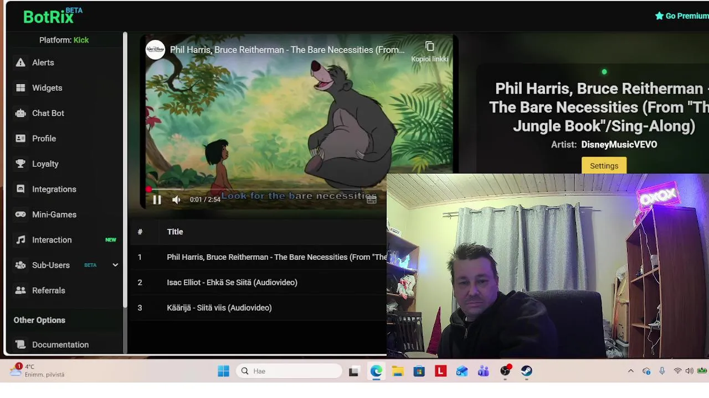Open Microsoft Store from taskbar

(x=419, y=371)
